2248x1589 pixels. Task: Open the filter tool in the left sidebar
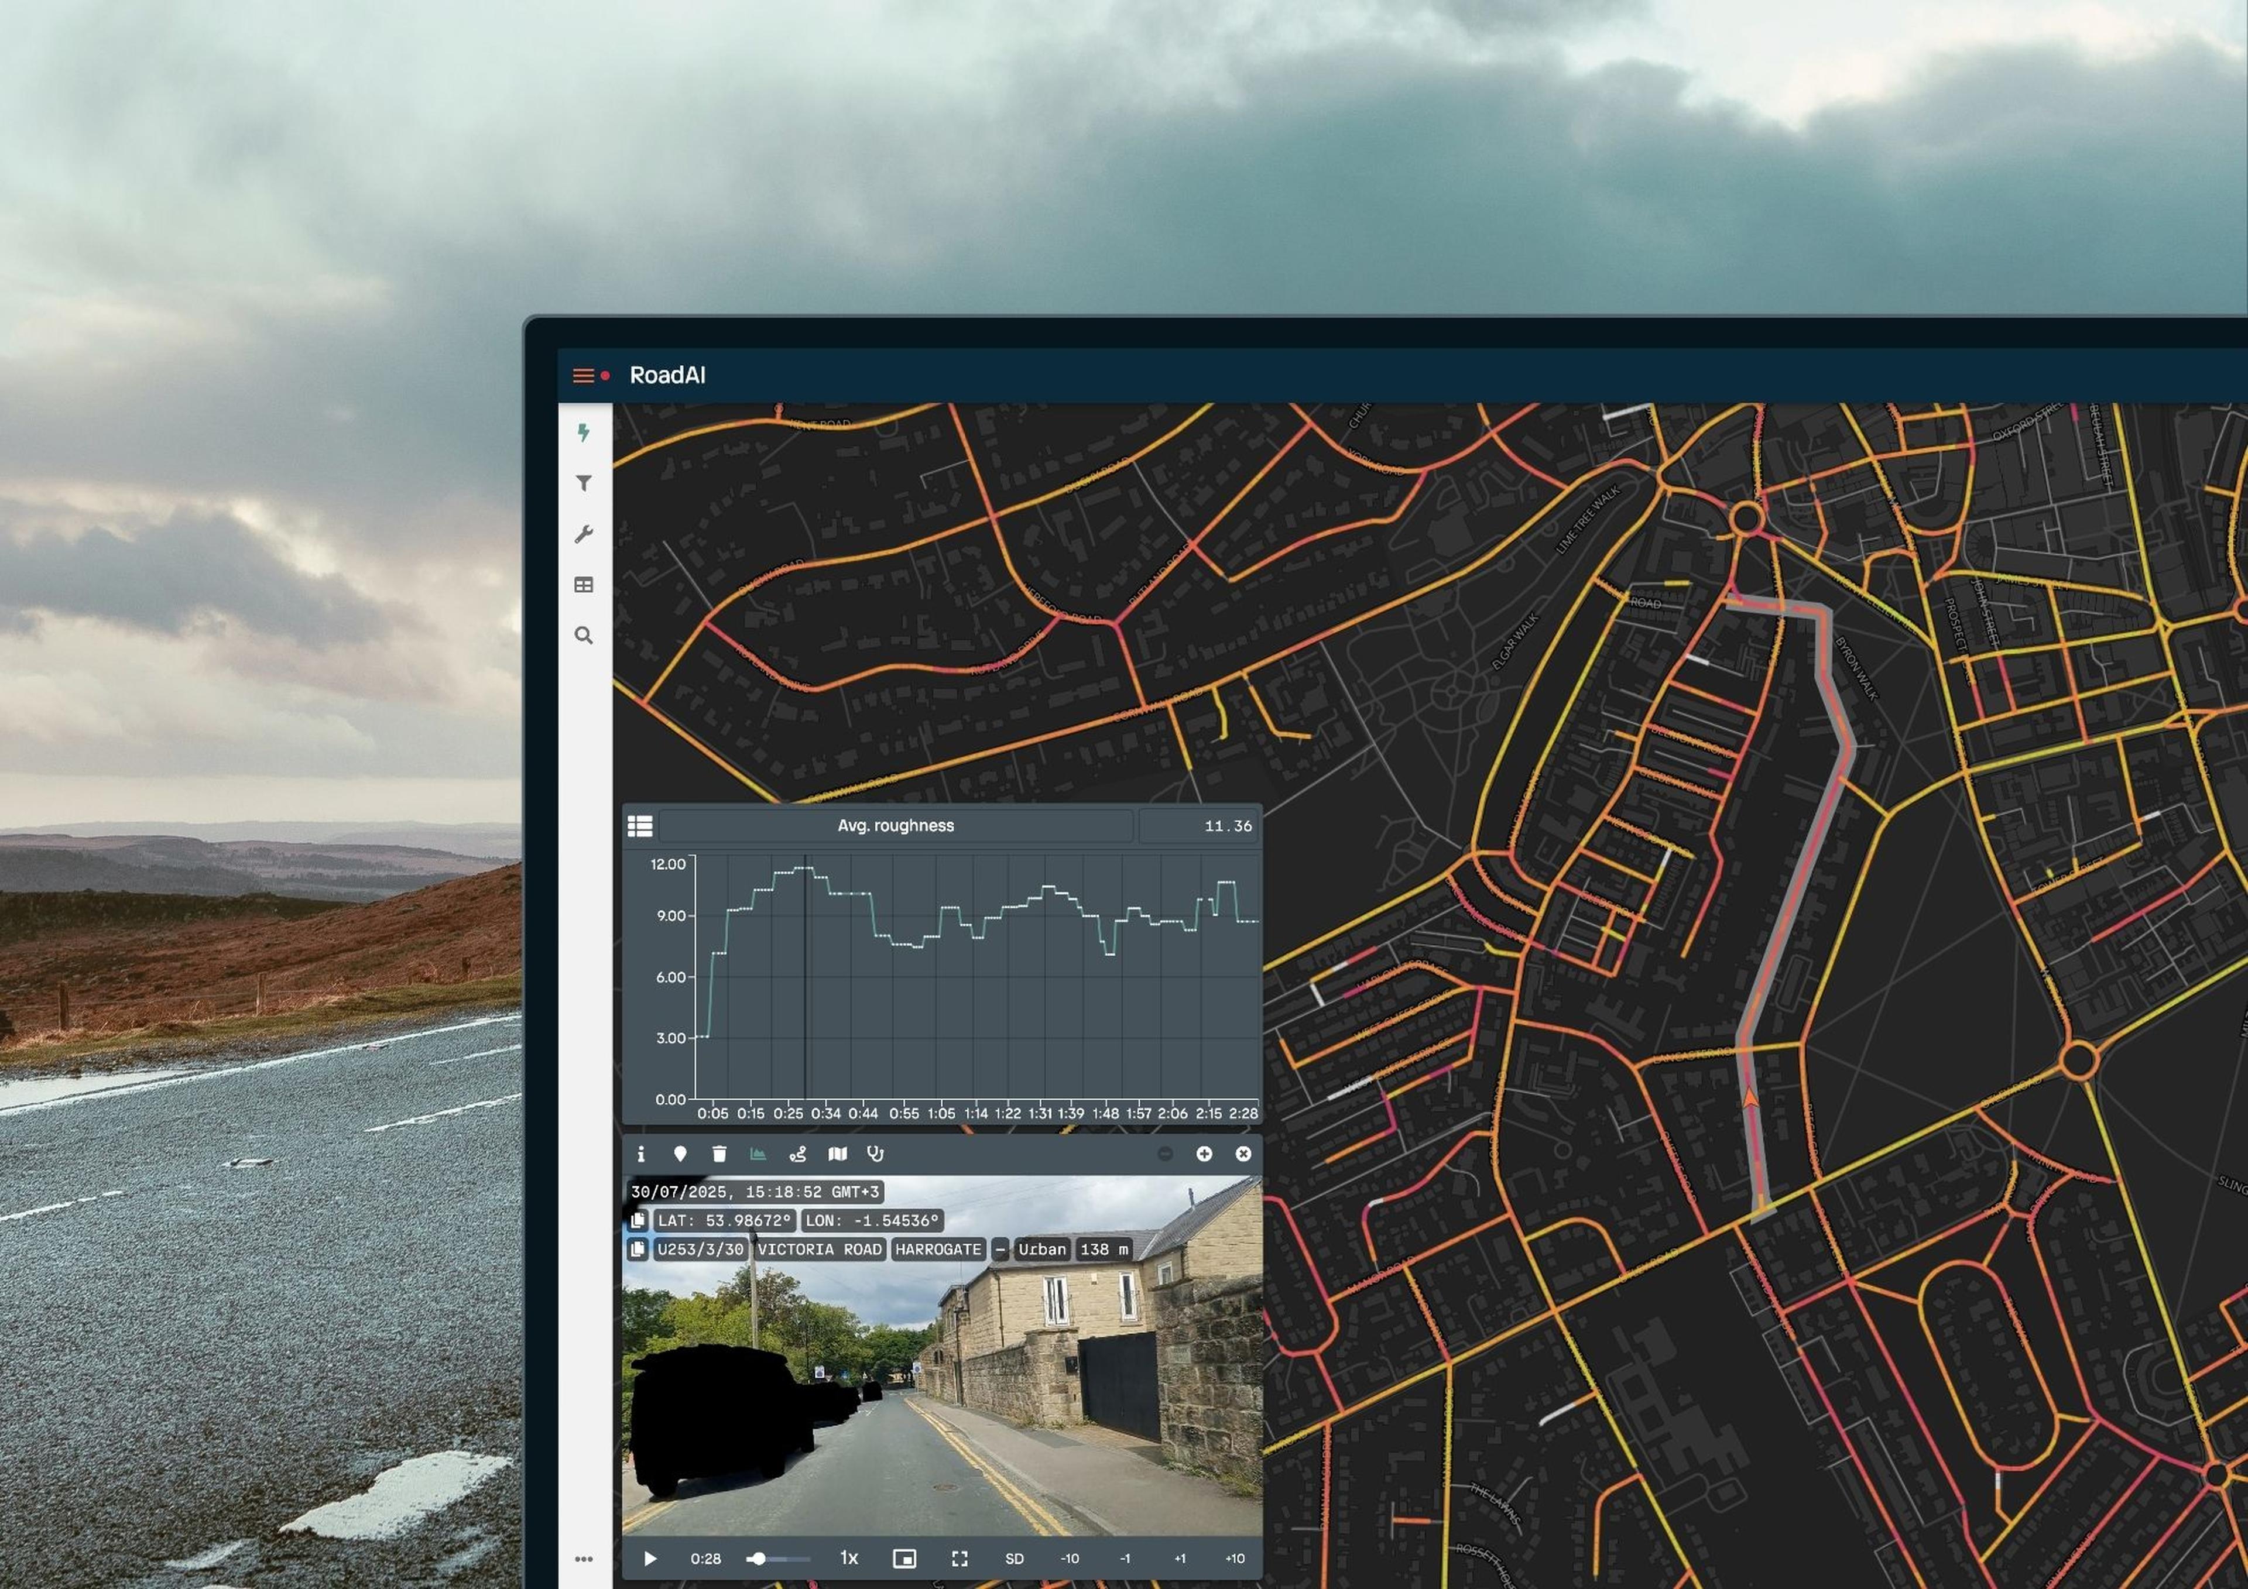pos(584,483)
